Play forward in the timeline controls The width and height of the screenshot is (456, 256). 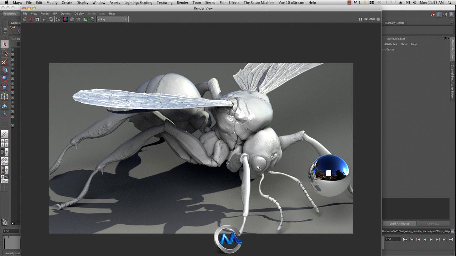[431, 239]
